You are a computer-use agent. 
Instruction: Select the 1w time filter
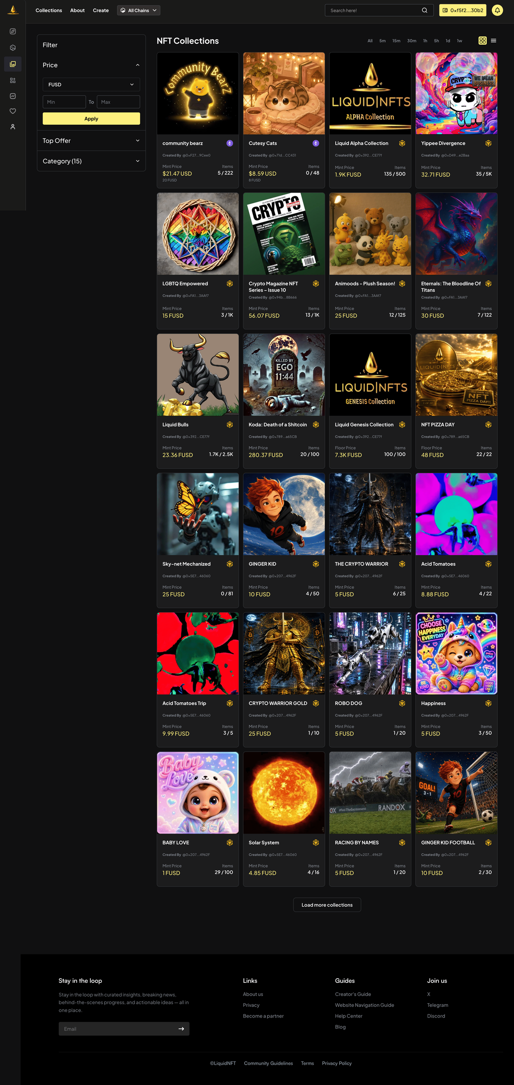tap(459, 41)
